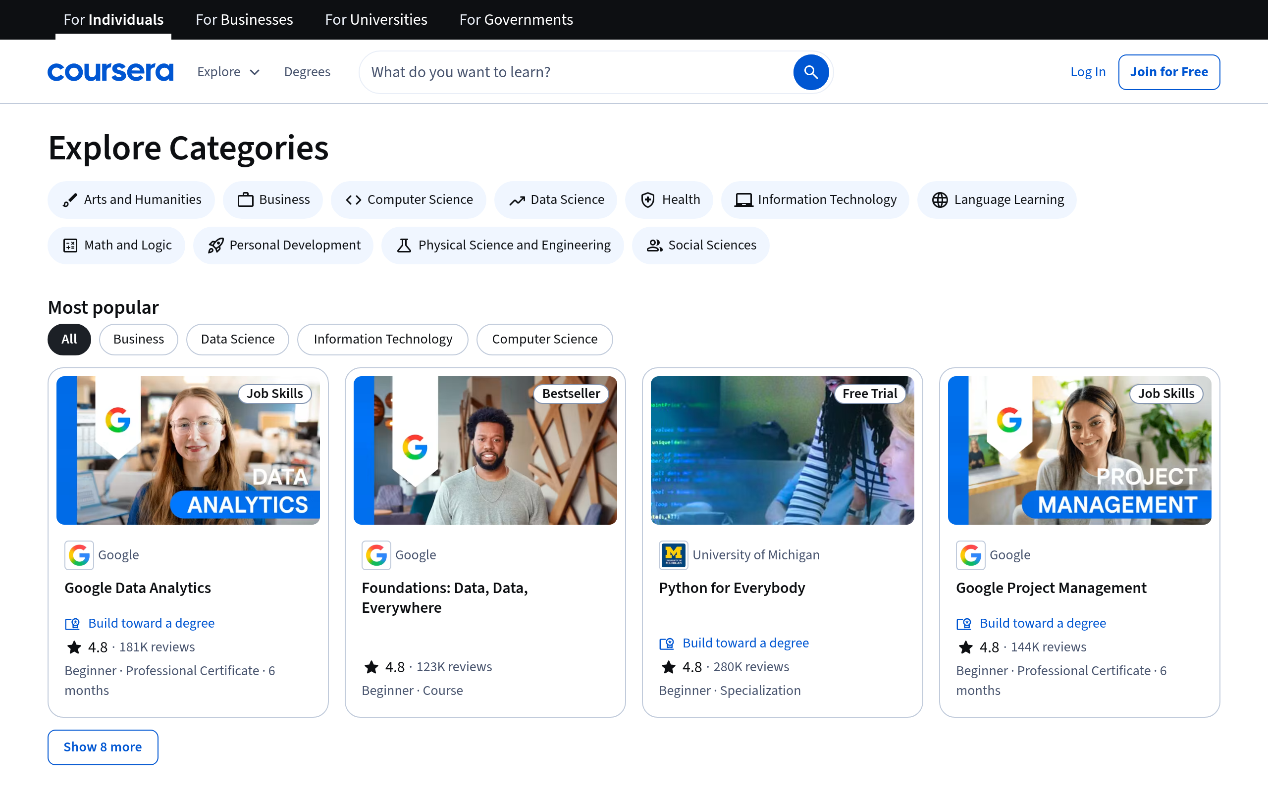Click the laptop icon for Information Technology
This screenshot has width=1268, height=792.
point(743,200)
